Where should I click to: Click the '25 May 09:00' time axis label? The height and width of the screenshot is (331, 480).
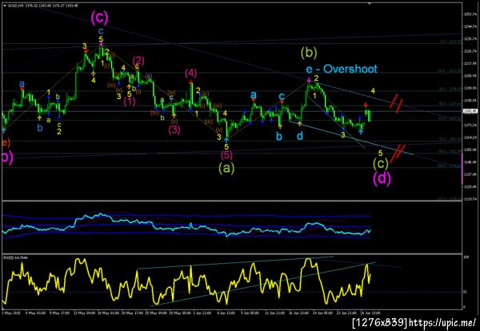[x=155, y=313]
